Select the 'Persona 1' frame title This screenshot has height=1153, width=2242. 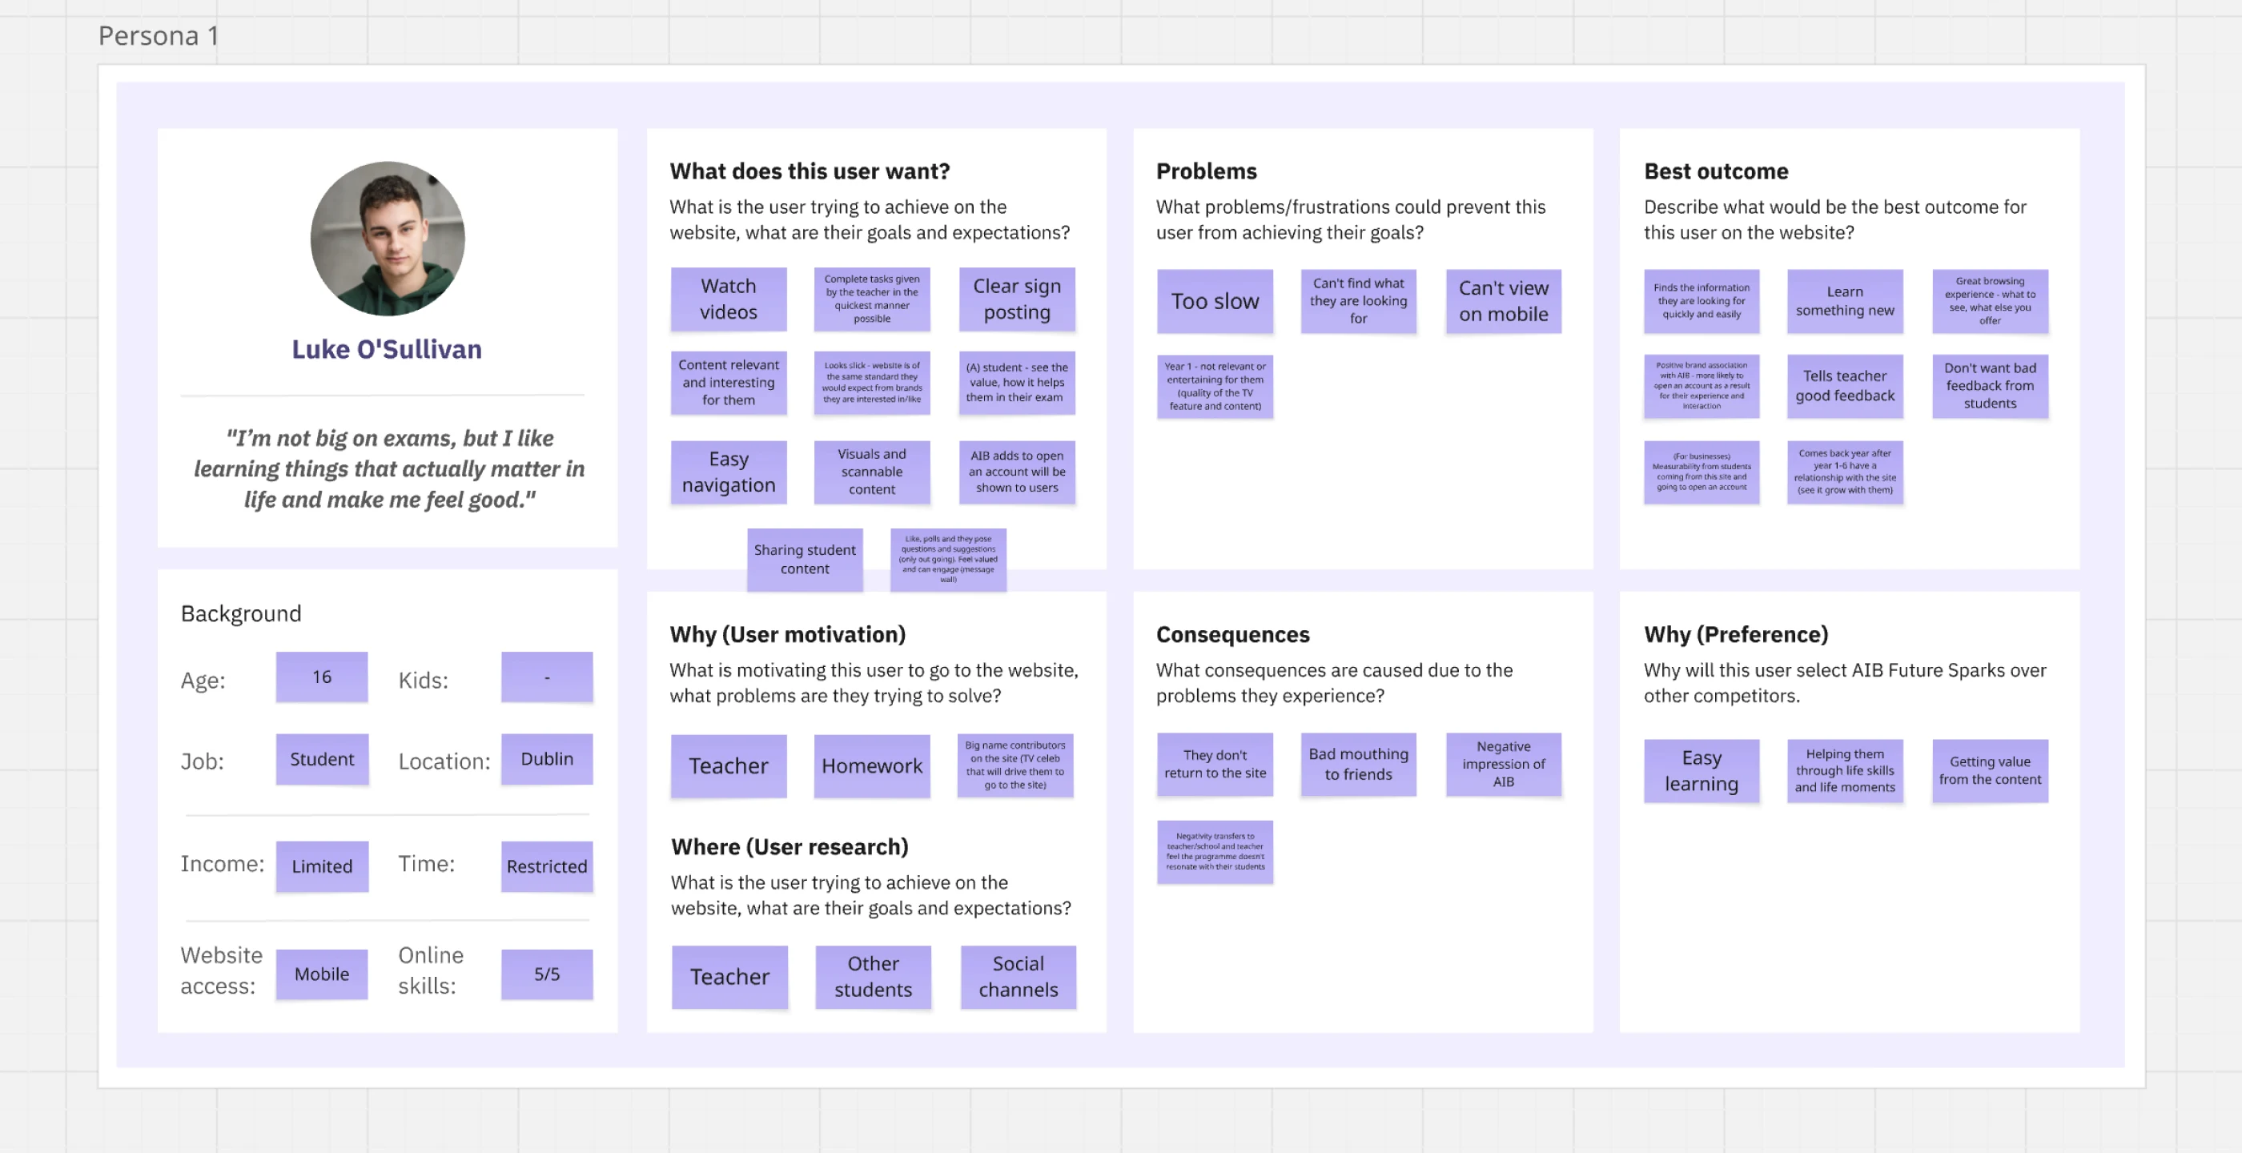click(x=159, y=36)
